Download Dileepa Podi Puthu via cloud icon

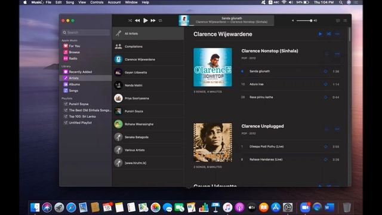click(325, 147)
